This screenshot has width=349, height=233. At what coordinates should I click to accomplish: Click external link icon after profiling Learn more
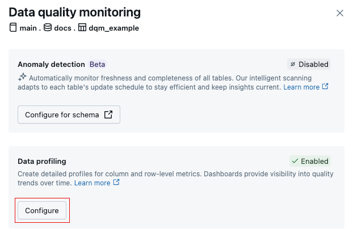[x=116, y=183]
